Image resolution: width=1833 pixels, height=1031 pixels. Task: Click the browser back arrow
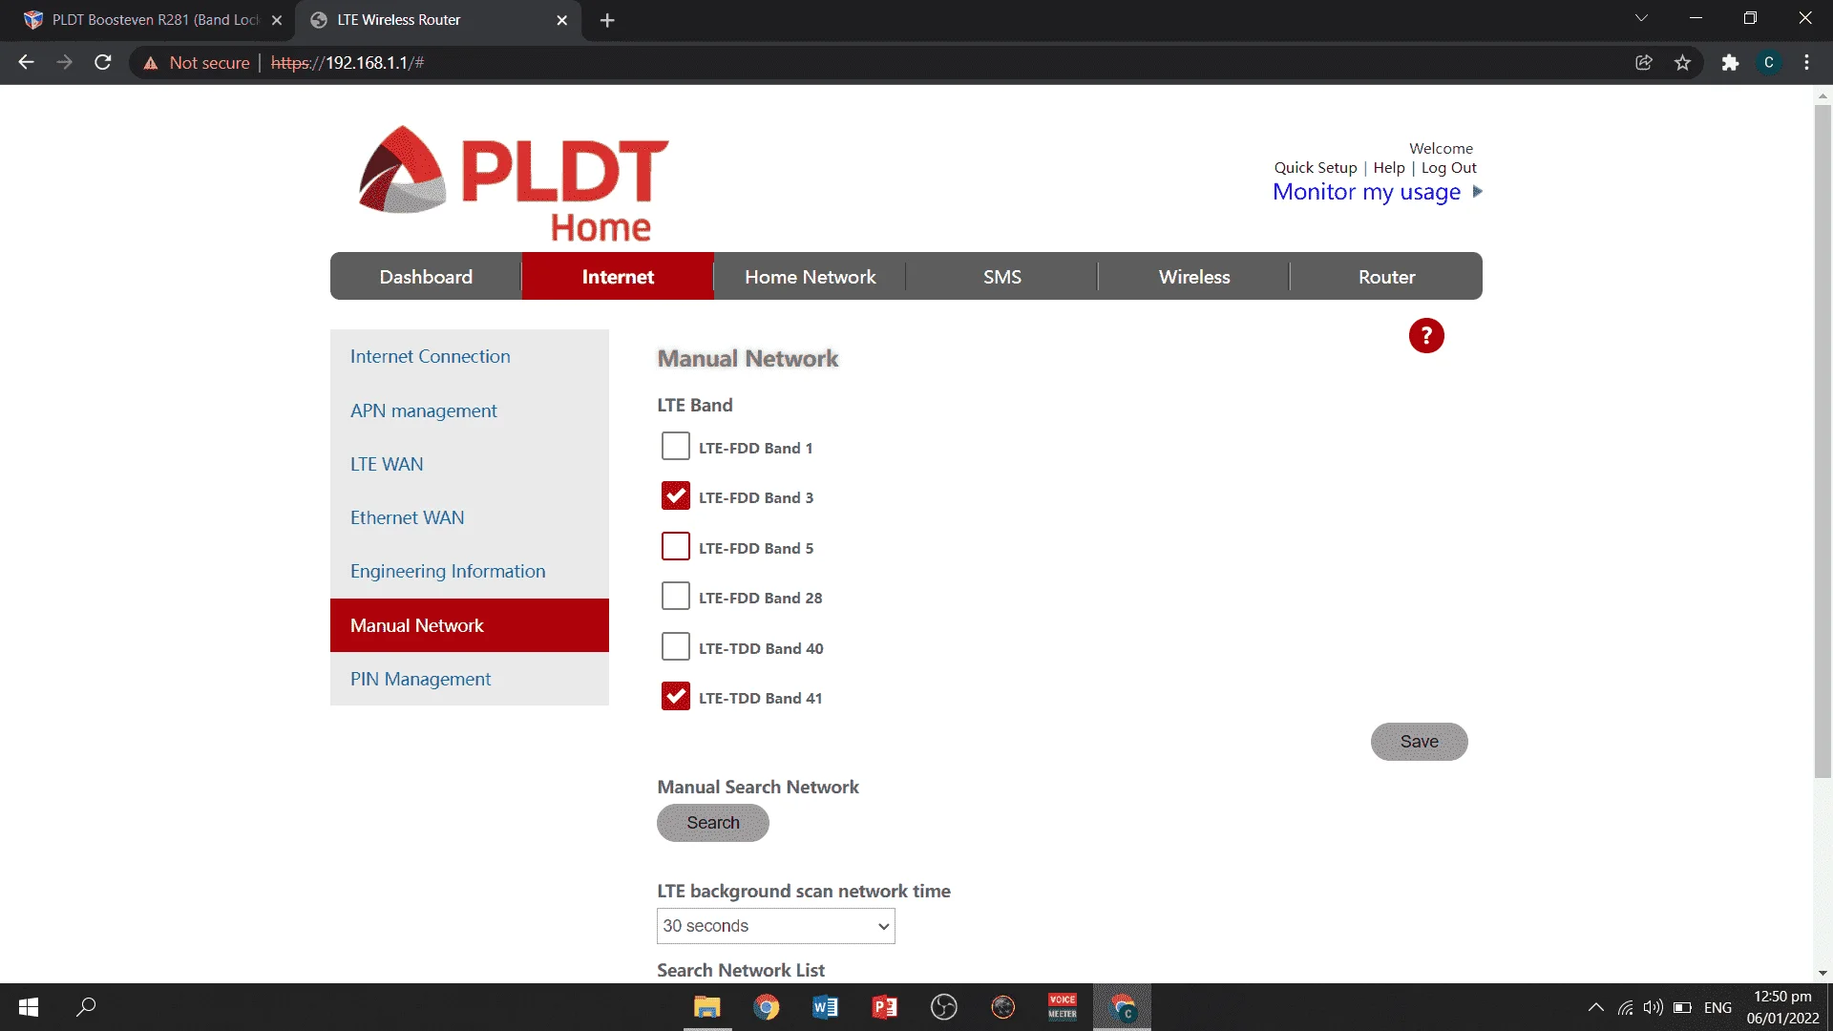(x=26, y=63)
